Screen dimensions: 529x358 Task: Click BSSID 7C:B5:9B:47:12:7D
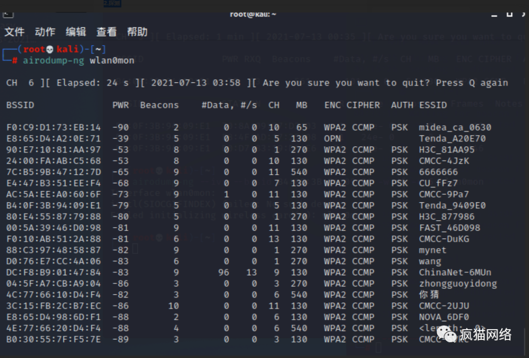coord(53,172)
